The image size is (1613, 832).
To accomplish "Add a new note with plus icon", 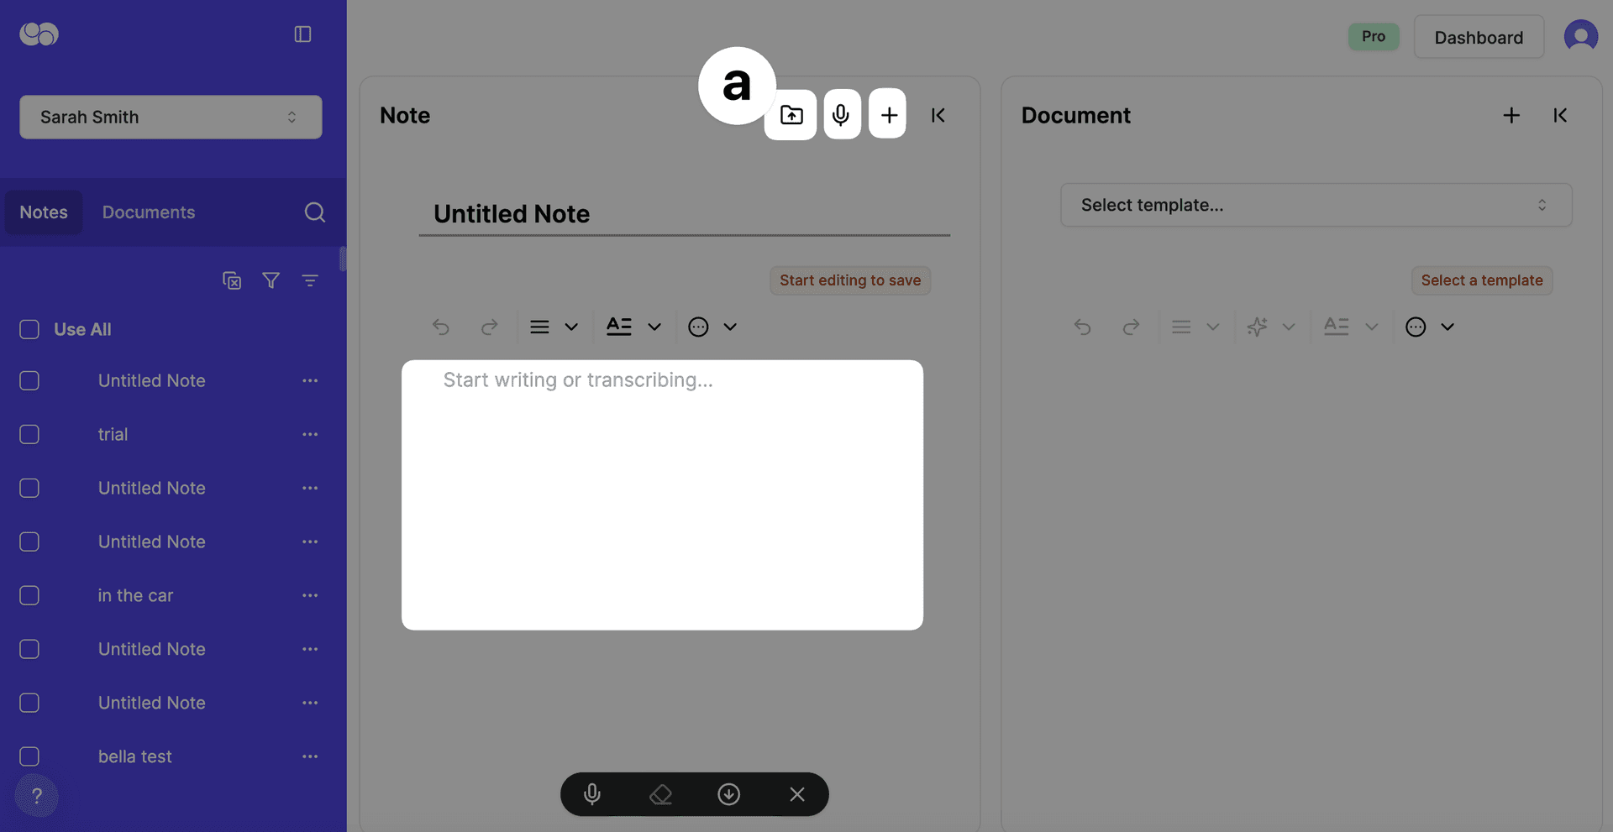I will (x=888, y=115).
